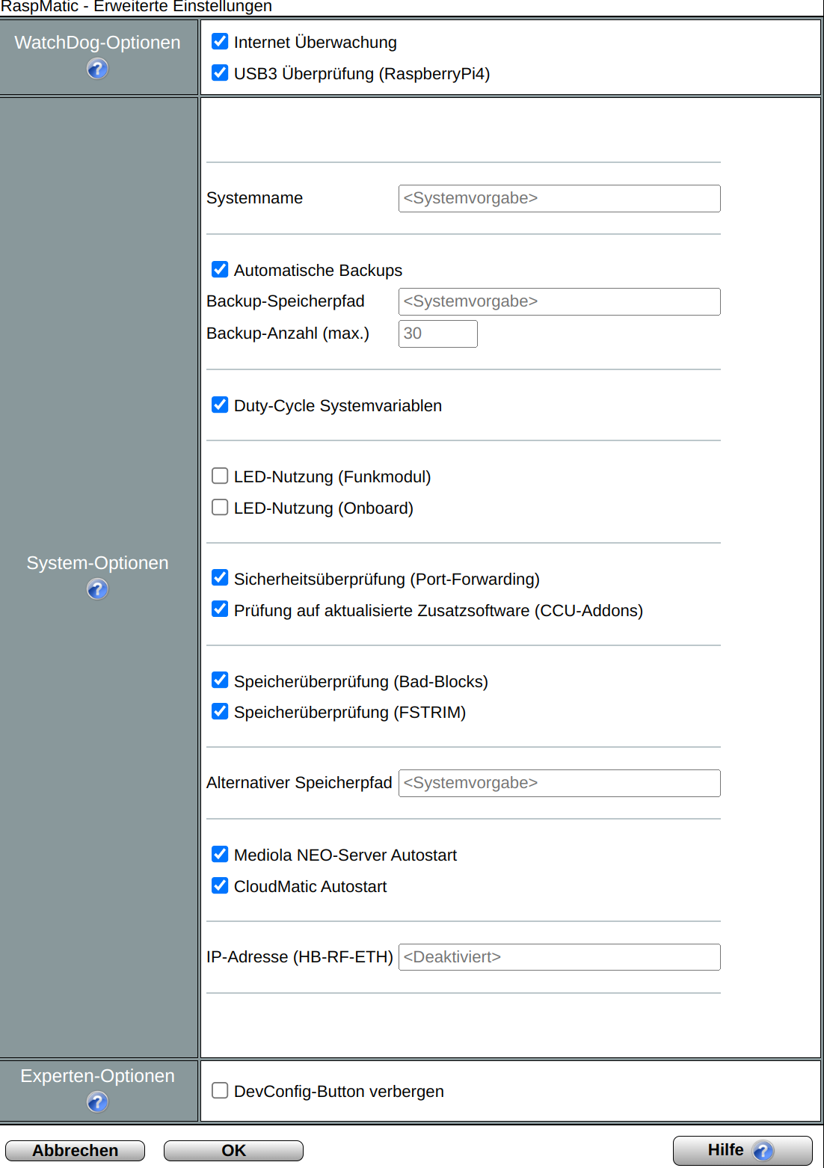Focus the Backup-Speicherpfad input field
This screenshot has width=824, height=1168.
[559, 301]
